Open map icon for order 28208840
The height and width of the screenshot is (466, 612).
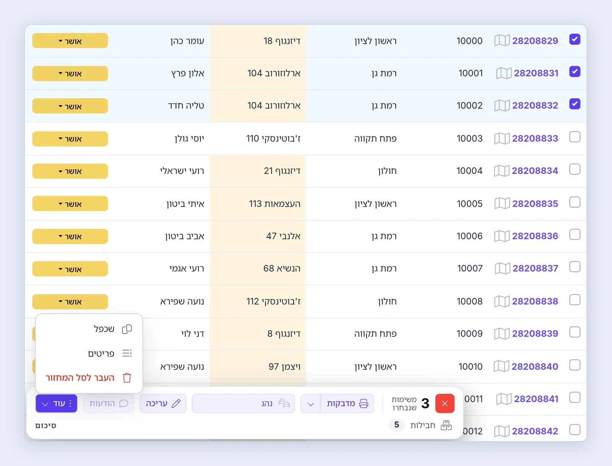point(501,366)
